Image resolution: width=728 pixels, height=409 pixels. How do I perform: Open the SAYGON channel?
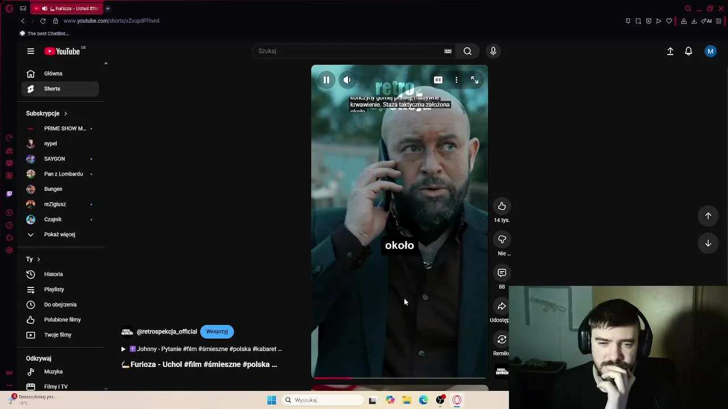[x=60, y=159]
